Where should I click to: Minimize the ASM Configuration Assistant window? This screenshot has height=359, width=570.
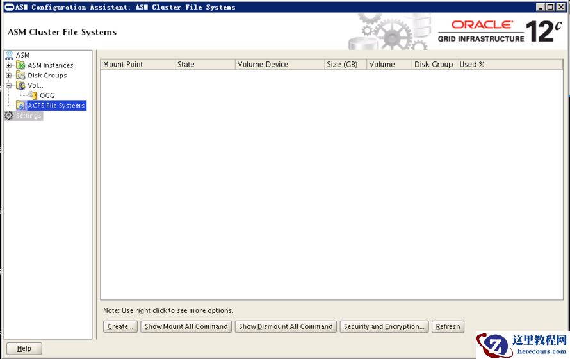click(541, 7)
